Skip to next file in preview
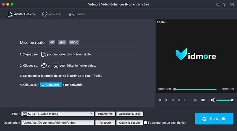Screen dimensions: 237x131 [185, 100]
